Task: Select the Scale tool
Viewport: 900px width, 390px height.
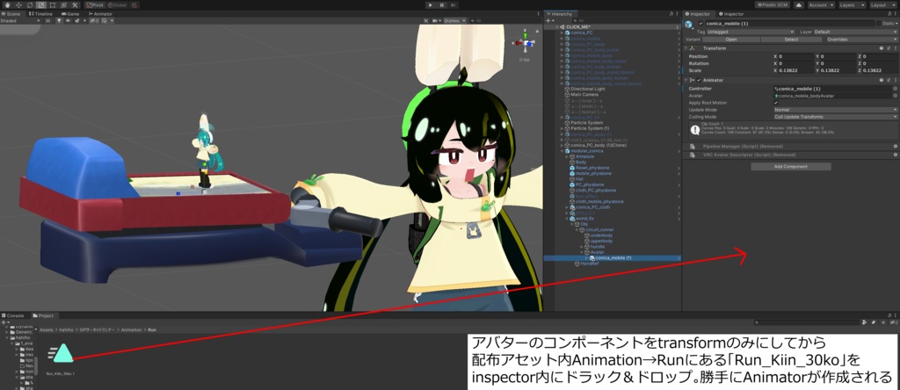Action: 40,4
